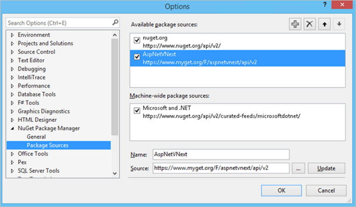Focus the Search Options field
This screenshot has height=207, width=356.
pyautogui.click(x=59, y=23)
